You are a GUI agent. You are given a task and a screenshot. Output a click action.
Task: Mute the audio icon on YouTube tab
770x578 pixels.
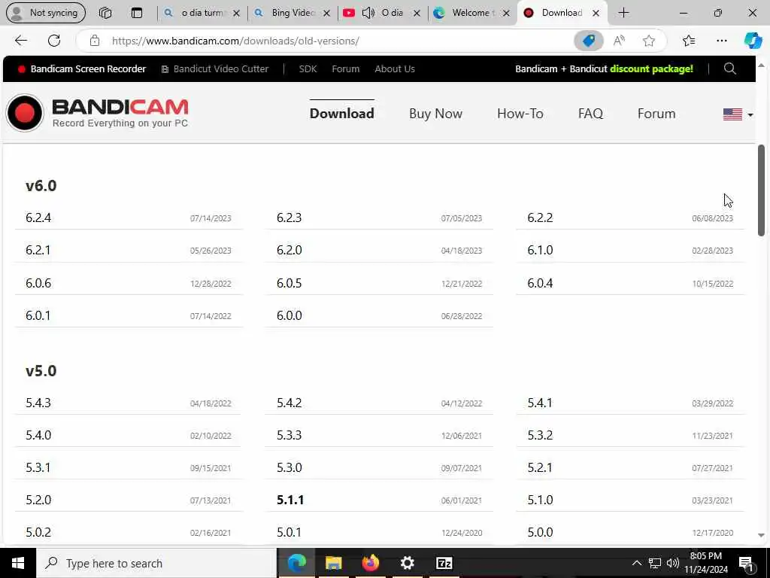(x=368, y=13)
